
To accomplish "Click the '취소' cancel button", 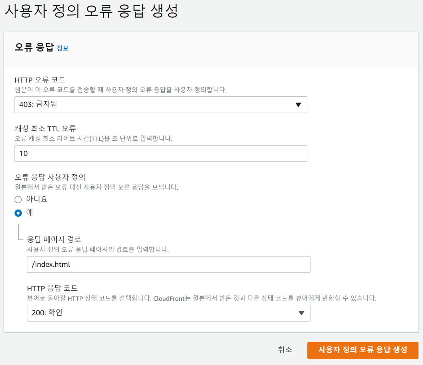I will click(284, 350).
